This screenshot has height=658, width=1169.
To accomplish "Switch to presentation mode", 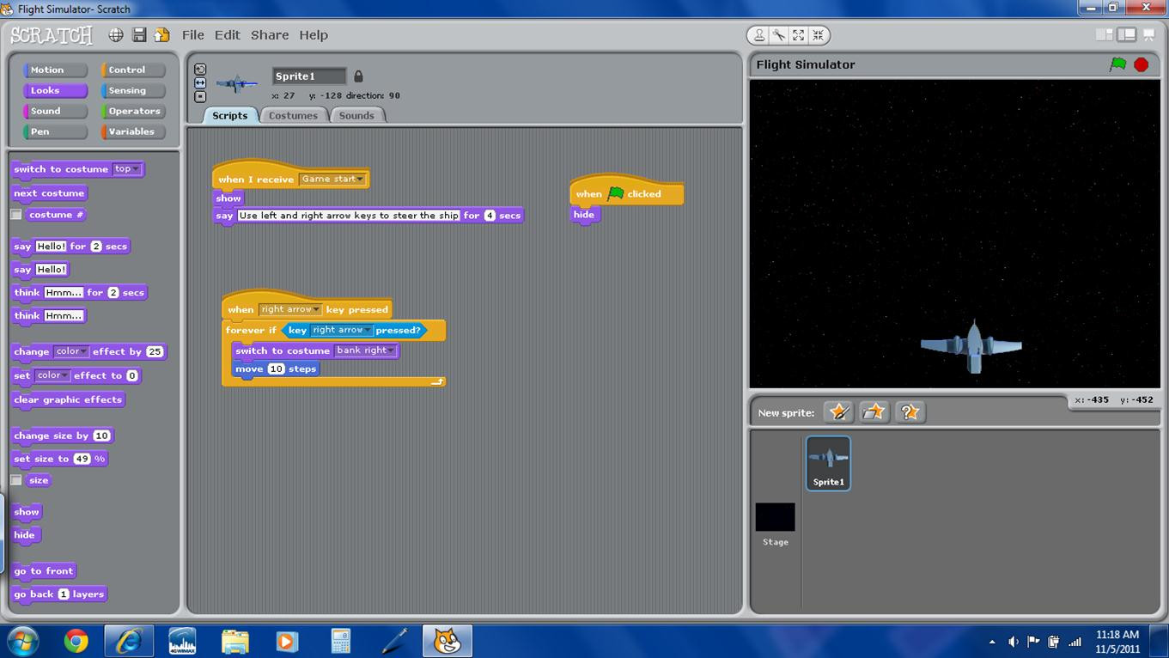I will (1149, 35).
